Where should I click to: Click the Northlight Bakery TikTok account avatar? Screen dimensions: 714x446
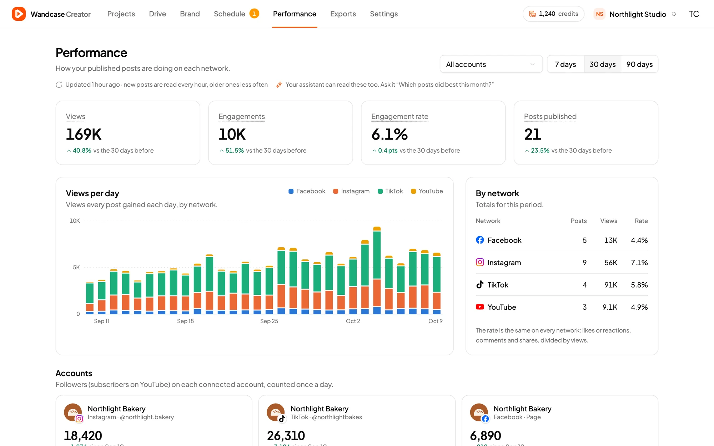pos(276,412)
